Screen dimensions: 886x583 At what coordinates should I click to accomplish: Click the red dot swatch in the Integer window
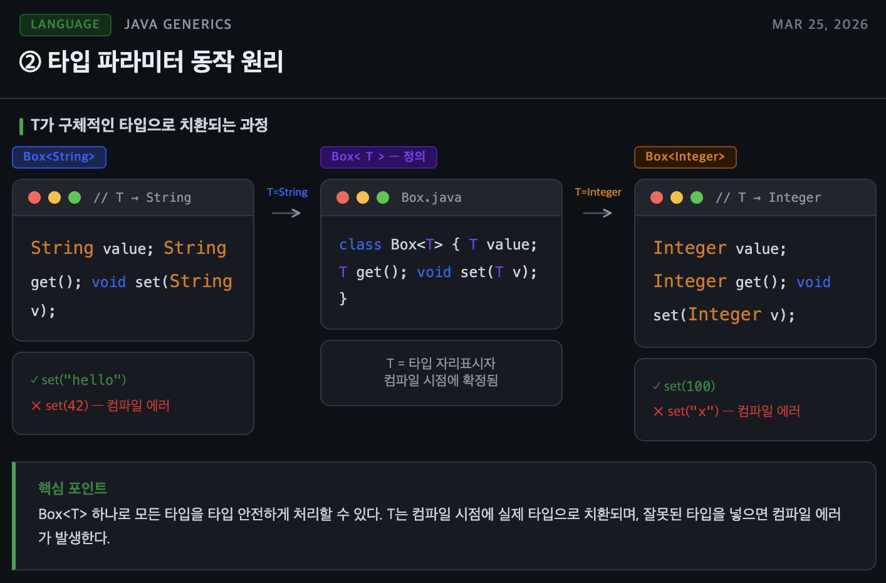click(657, 197)
